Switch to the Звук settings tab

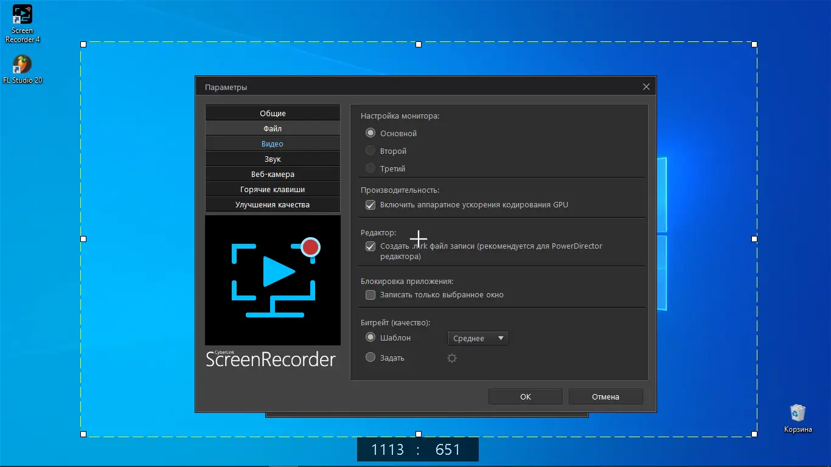[x=273, y=158]
